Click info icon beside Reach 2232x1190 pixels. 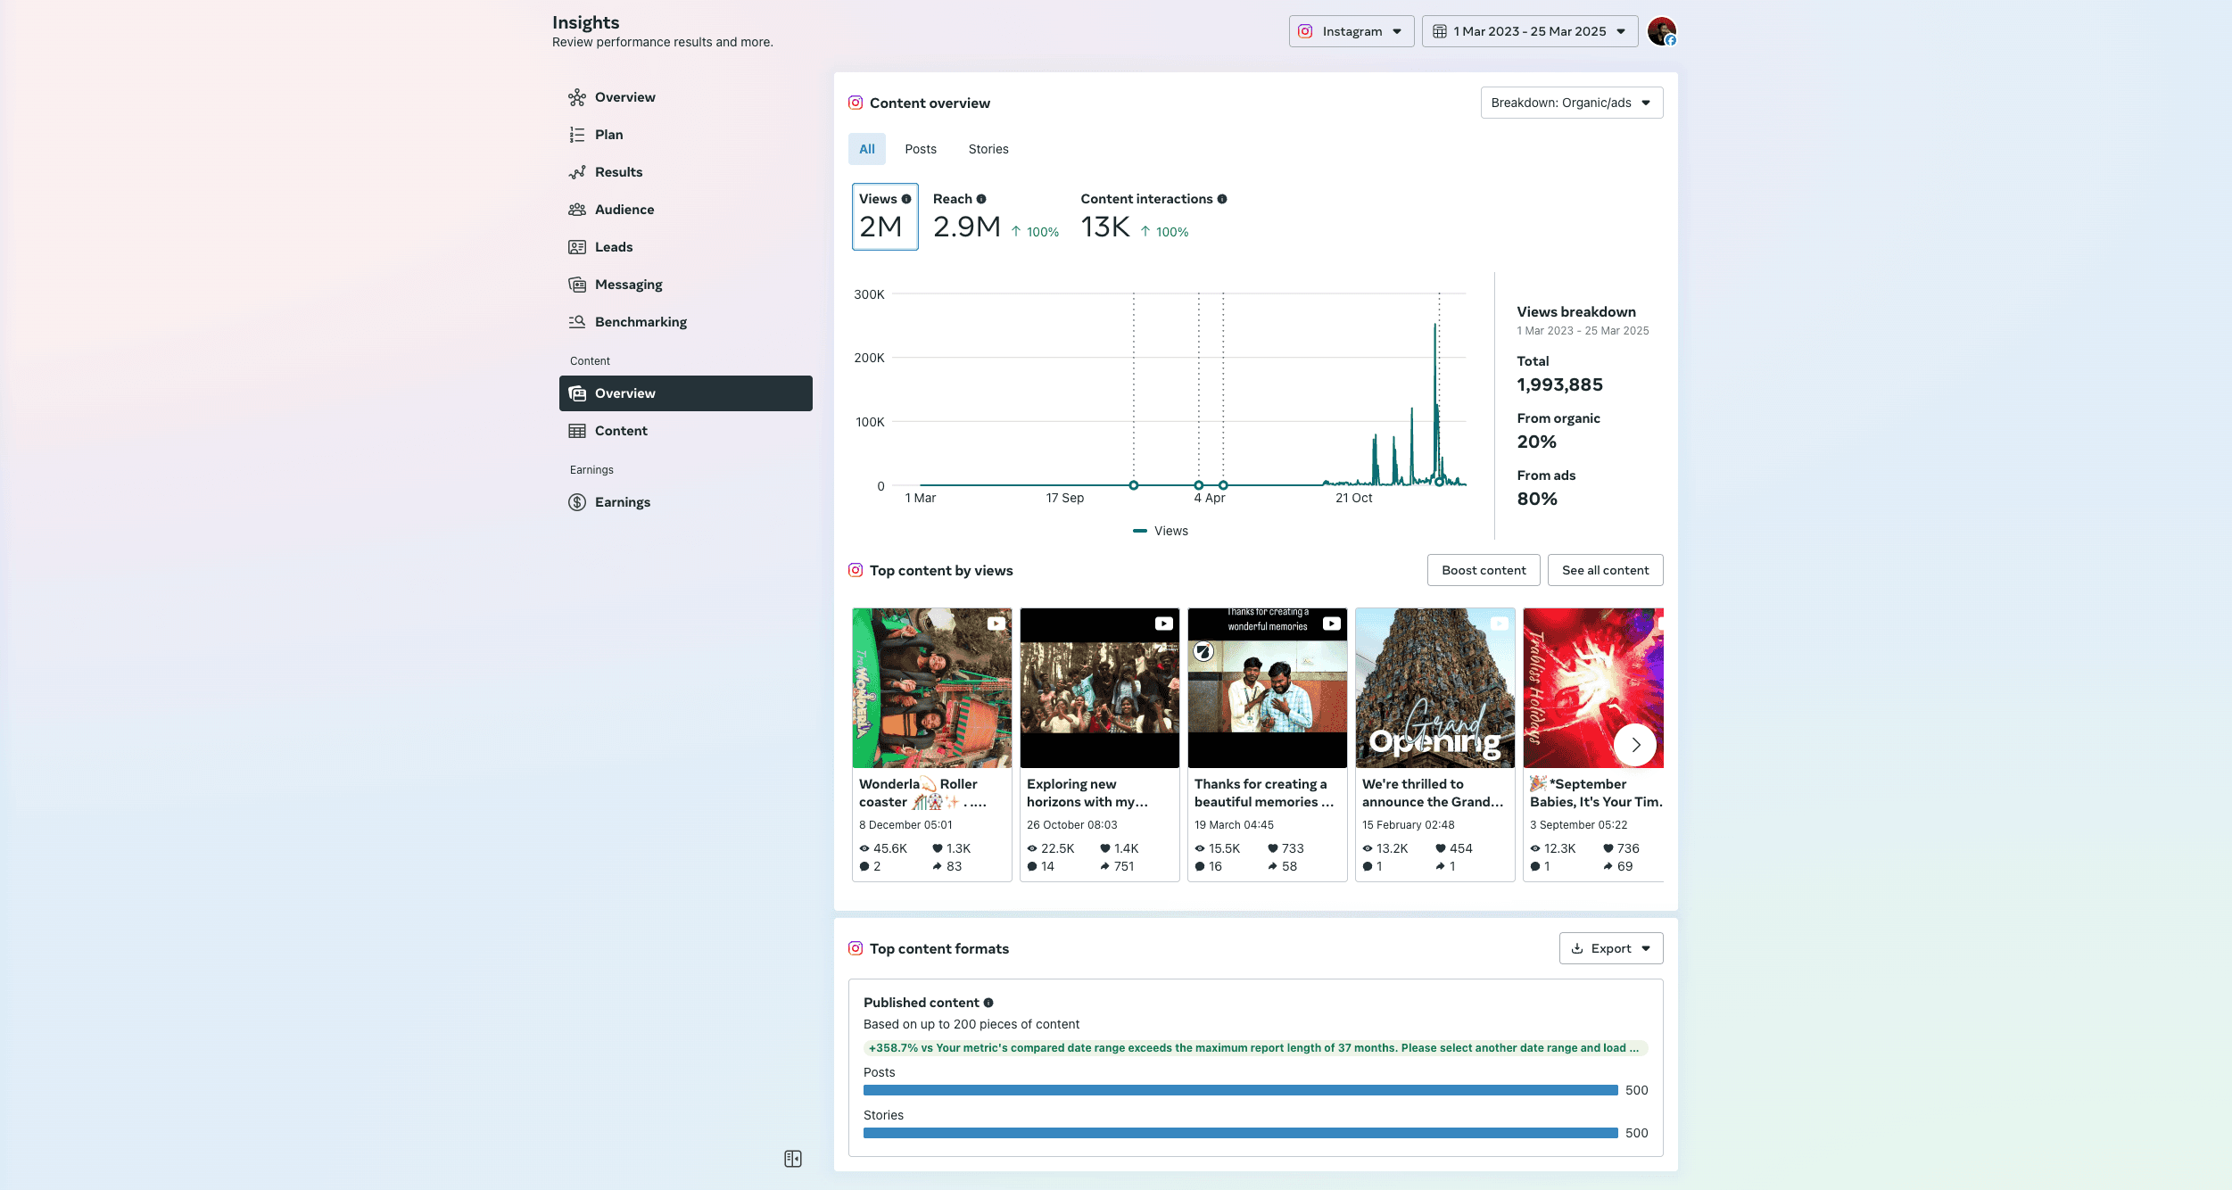click(981, 199)
